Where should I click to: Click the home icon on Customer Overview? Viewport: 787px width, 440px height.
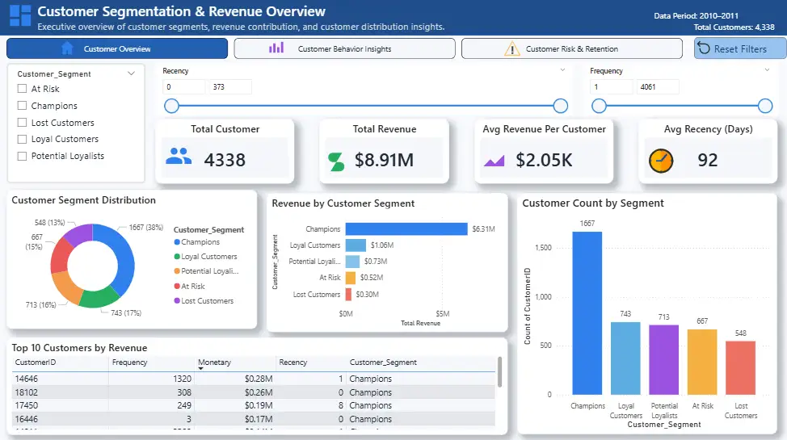pos(68,48)
